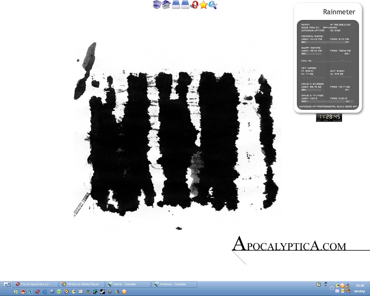The height and width of the screenshot is (296, 370).
Task: Open the control panel tools dock icon
Action: click(x=213, y=5)
